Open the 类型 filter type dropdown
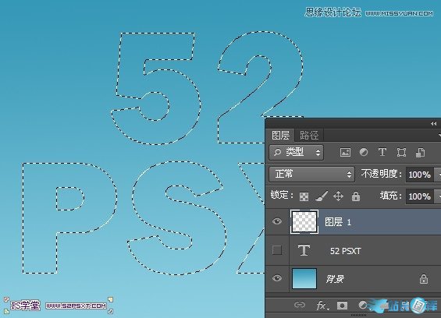 coord(296,152)
